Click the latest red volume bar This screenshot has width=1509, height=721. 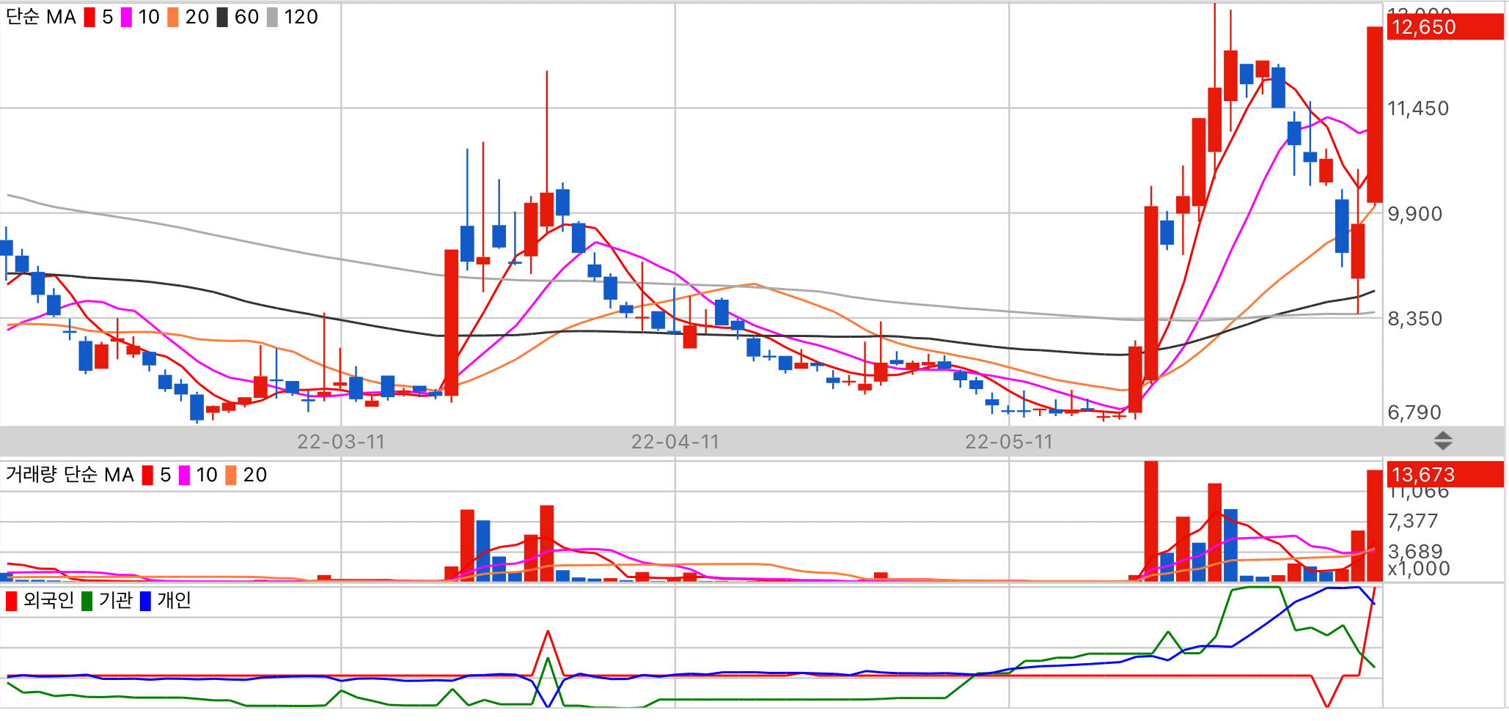[1375, 526]
